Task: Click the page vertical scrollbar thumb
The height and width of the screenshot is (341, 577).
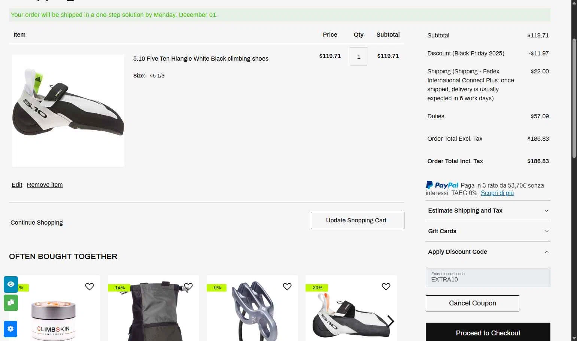Action: click(x=574, y=98)
